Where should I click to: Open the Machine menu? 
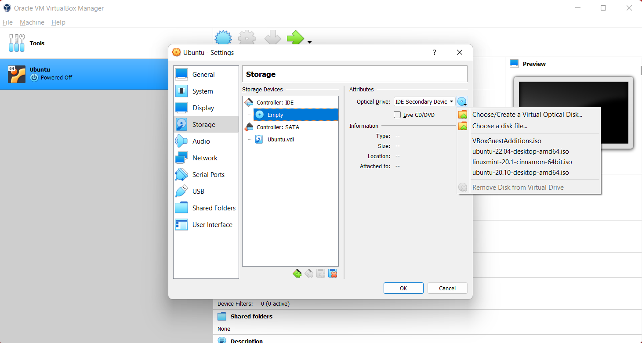pyautogui.click(x=32, y=22)
